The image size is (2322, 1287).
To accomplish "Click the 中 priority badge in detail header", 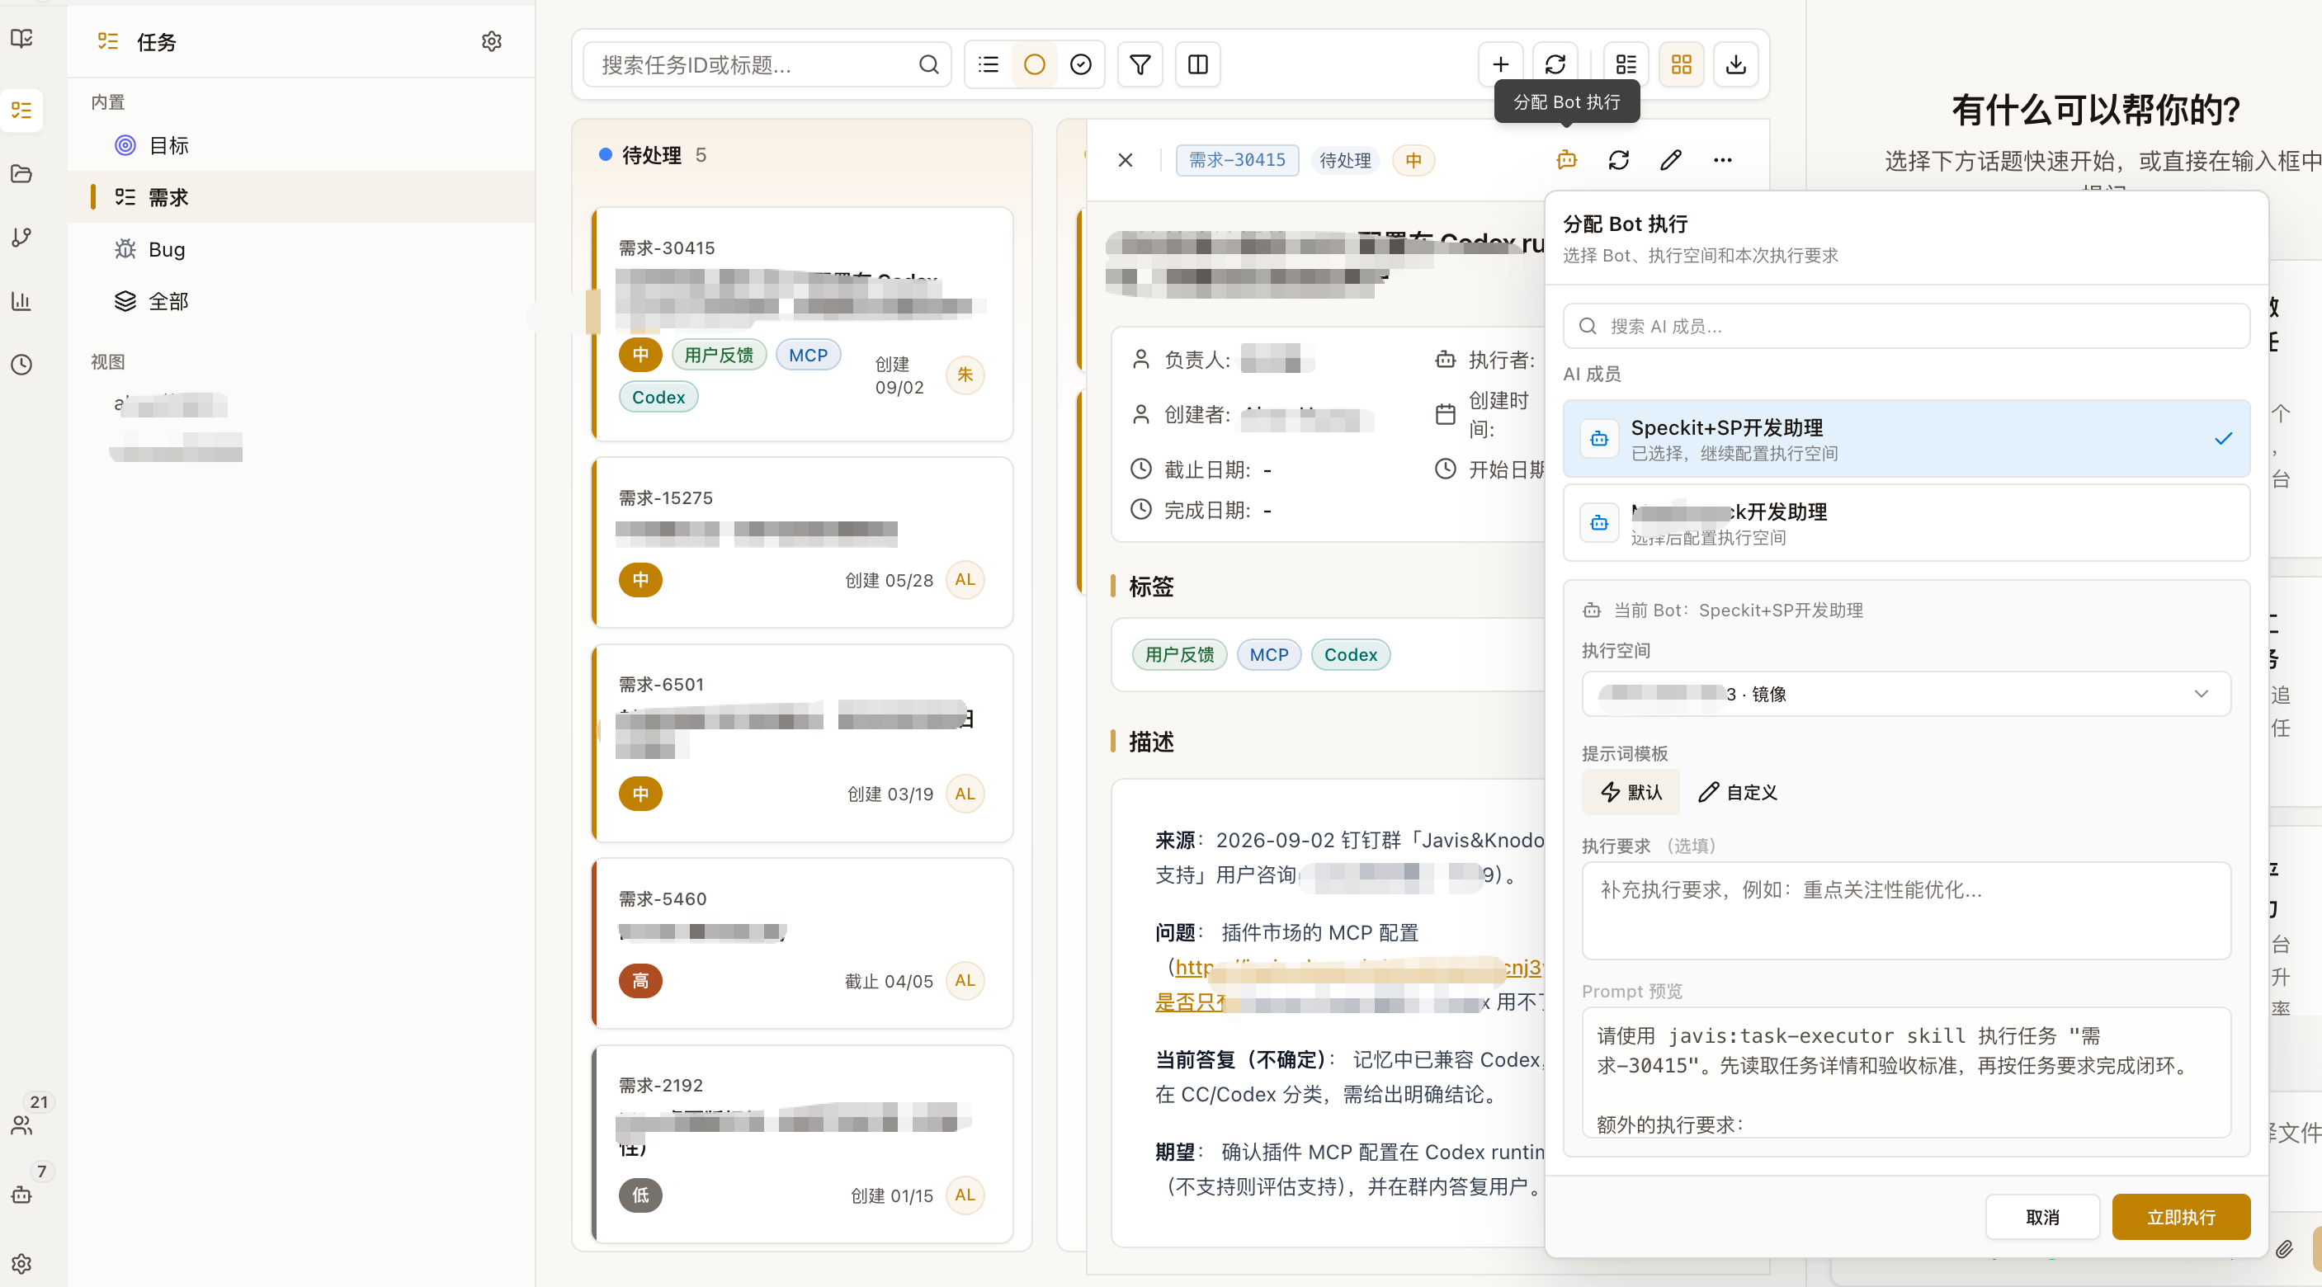I will [1413, 160].
